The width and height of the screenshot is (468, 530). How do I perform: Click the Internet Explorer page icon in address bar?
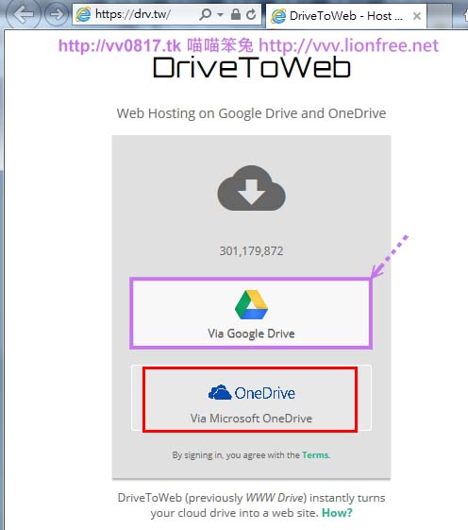pos(83,14)
